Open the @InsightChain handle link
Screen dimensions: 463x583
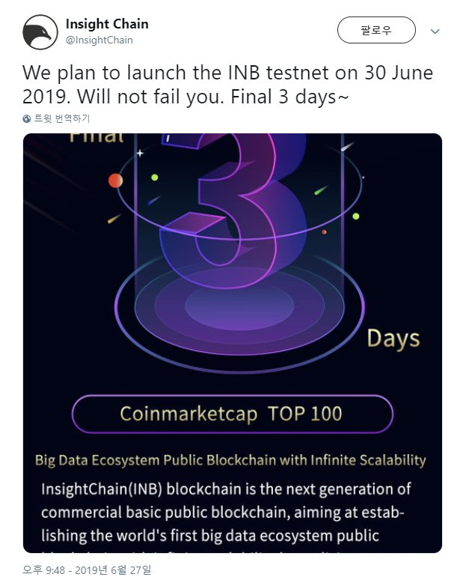99,40
